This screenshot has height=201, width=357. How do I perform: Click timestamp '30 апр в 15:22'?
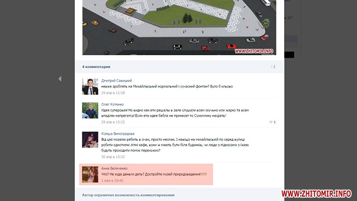coord(113,157)
